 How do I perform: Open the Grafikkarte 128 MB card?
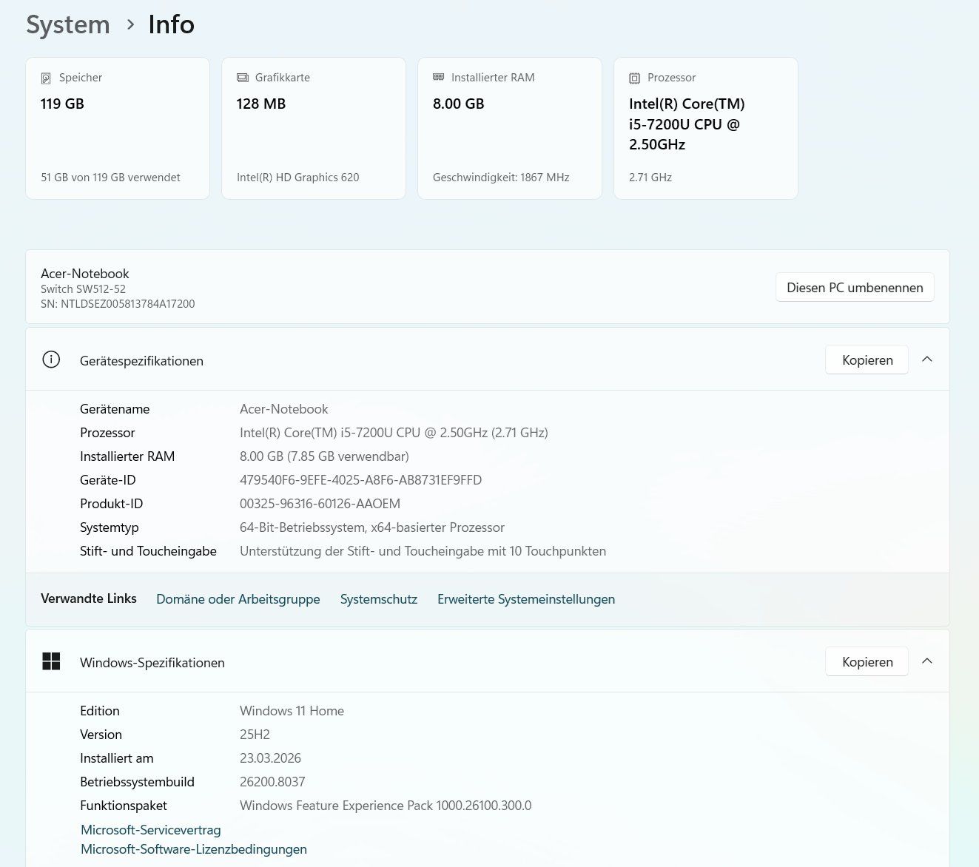(x=314, y=128)
